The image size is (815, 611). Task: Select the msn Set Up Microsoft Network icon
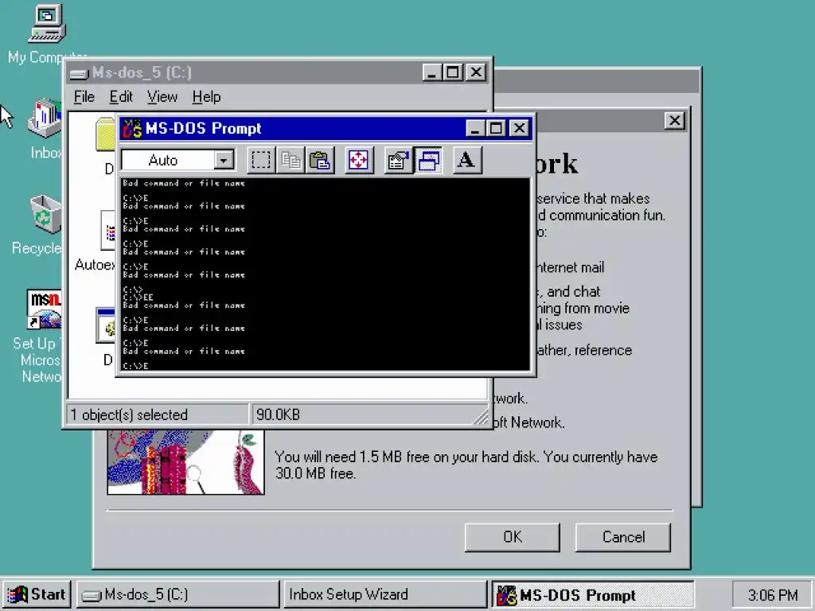point(45,309)
